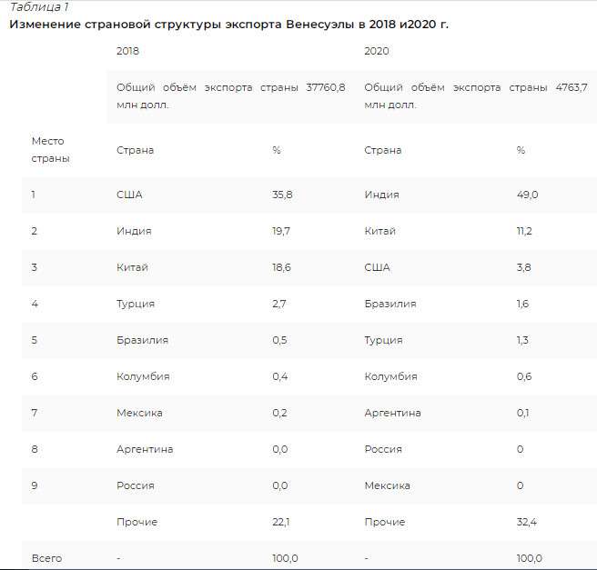Click the 2020 column header

[376, 51]
